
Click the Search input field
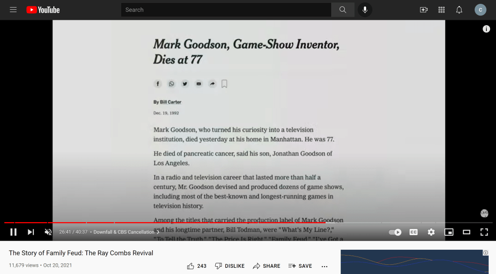tap(226, 10)
